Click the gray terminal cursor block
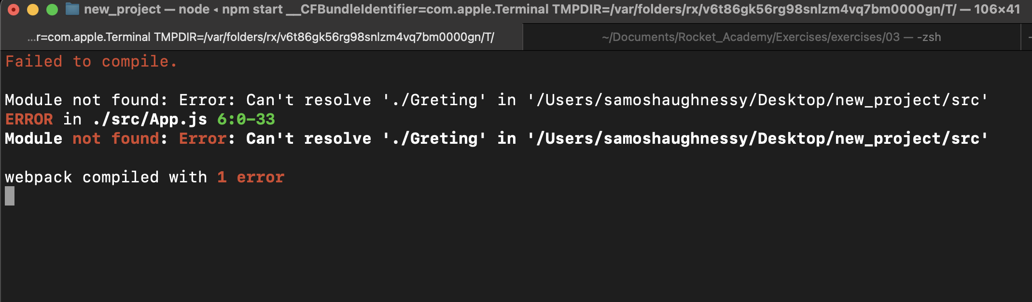This screenshot has width=1032, height=302. 10,196
